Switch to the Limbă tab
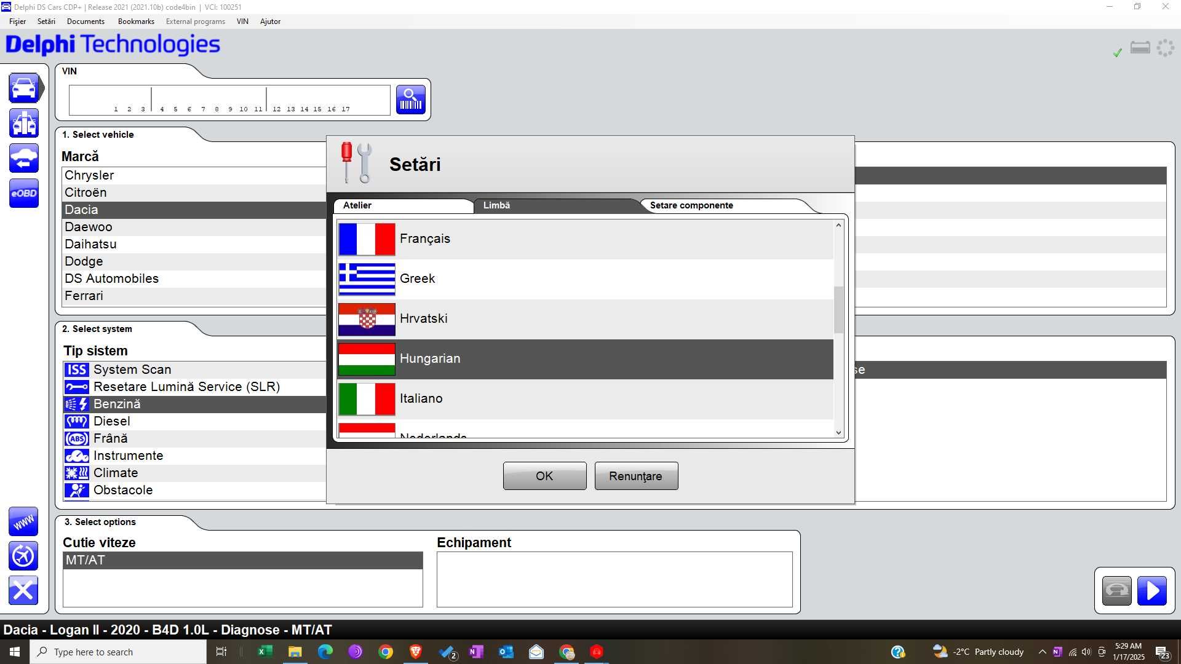The width and height of the screenshot is (1181, 664). (x=556, y=205)
